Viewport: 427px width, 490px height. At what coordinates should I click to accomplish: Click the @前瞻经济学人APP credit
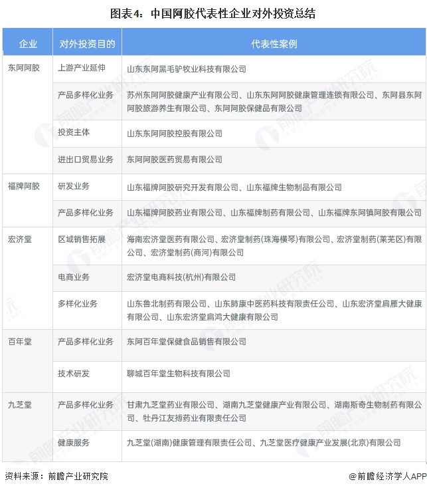click(x=388, y=476)
